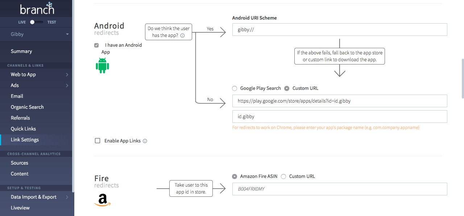Viewport: 464px width, 216px height.
Task: Uncheck 'I have an Android App' checkbox
Action: pos(96,45)
